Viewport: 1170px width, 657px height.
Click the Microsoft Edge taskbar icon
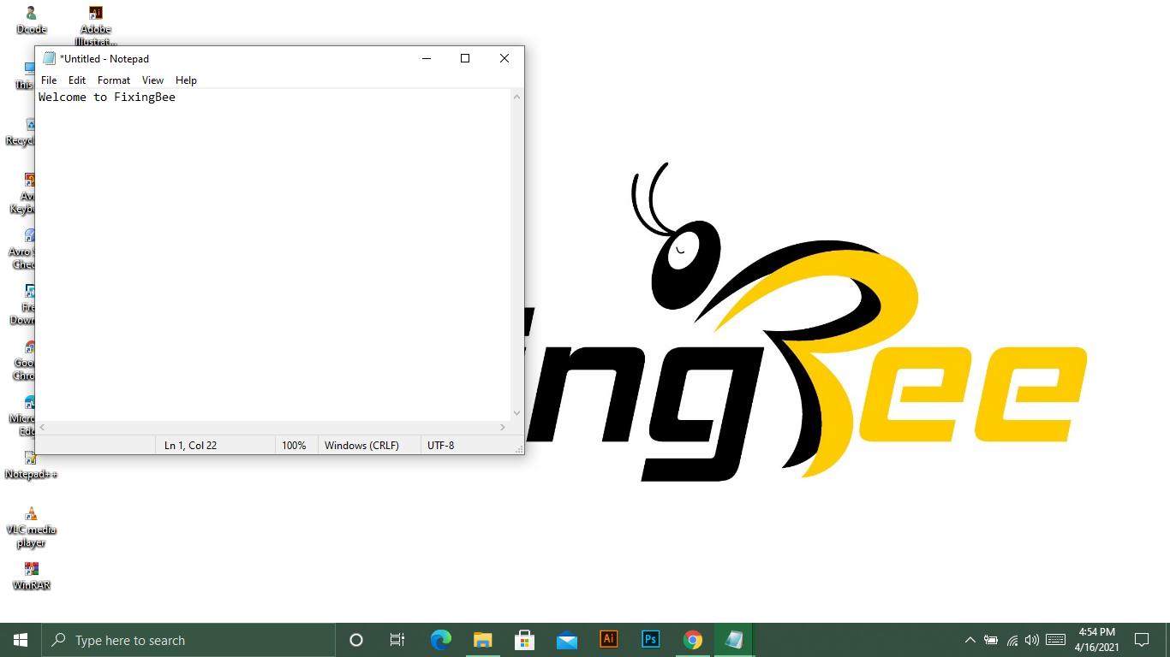point(441,640)
